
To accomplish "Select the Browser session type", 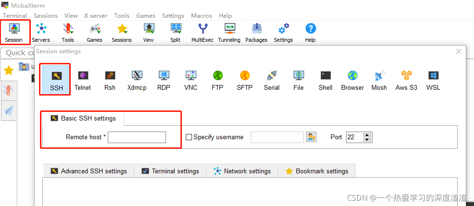I will coord(352,80).
